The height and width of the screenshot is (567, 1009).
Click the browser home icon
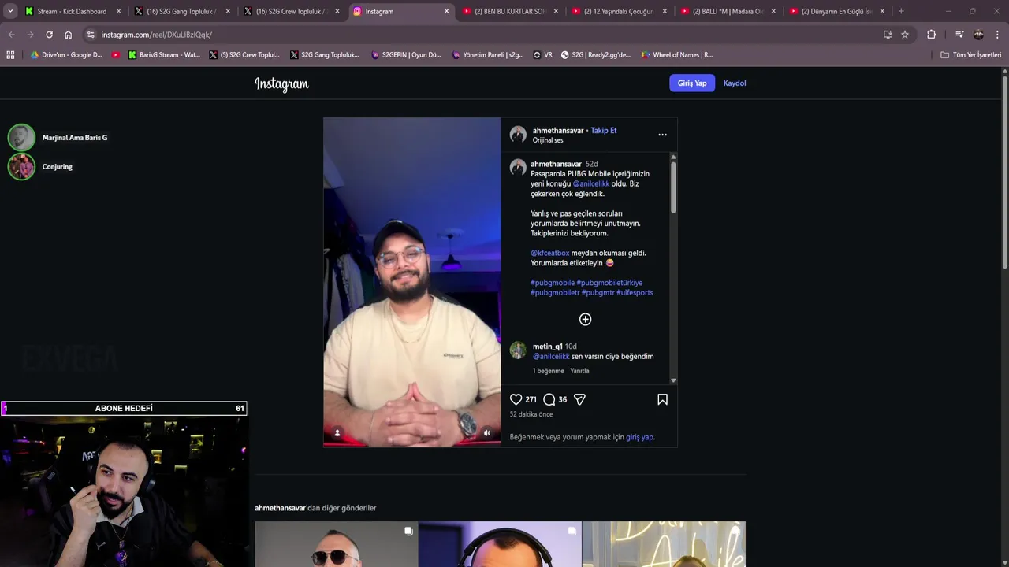click(68, 35)
